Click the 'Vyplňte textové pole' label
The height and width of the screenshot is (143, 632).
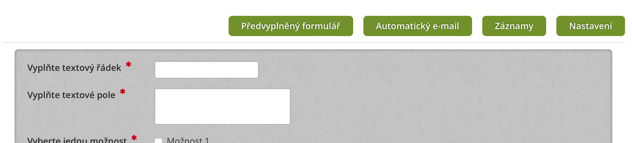(71, 95)
